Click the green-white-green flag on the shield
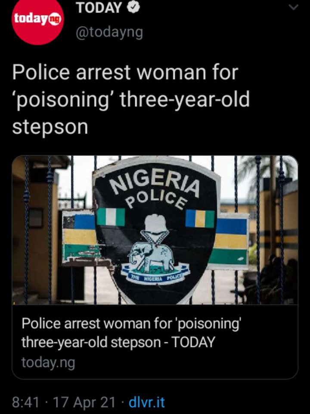The height and width of the screenshot is (414, 310). point(111,217)
